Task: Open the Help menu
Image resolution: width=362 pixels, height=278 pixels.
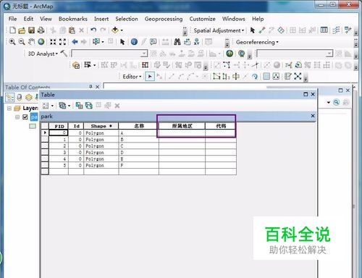Action: click(258, 19)
